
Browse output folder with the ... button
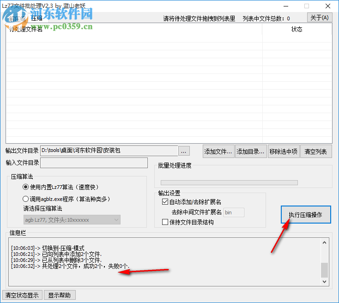pos(184,151)
